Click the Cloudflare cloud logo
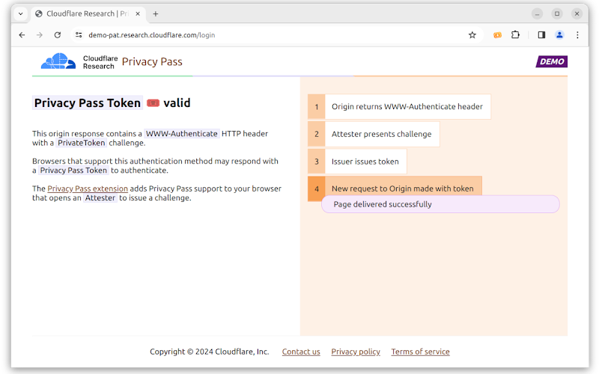Viewport: 599px width, 374px height. [58, 61]
